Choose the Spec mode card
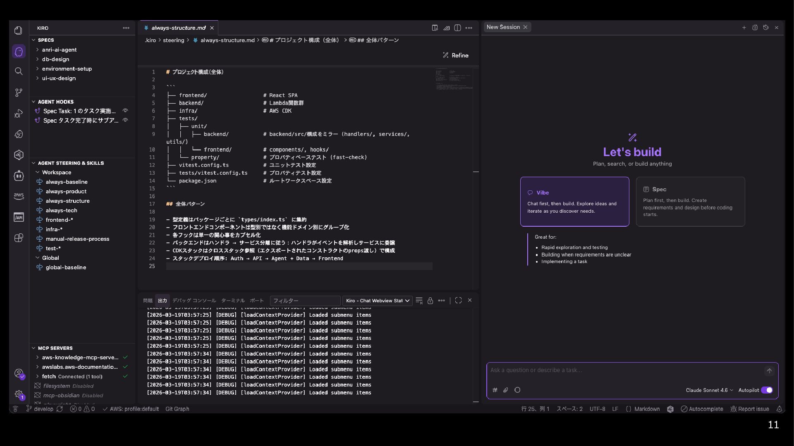This screenshot has height=446, width=794. (690, 202)
